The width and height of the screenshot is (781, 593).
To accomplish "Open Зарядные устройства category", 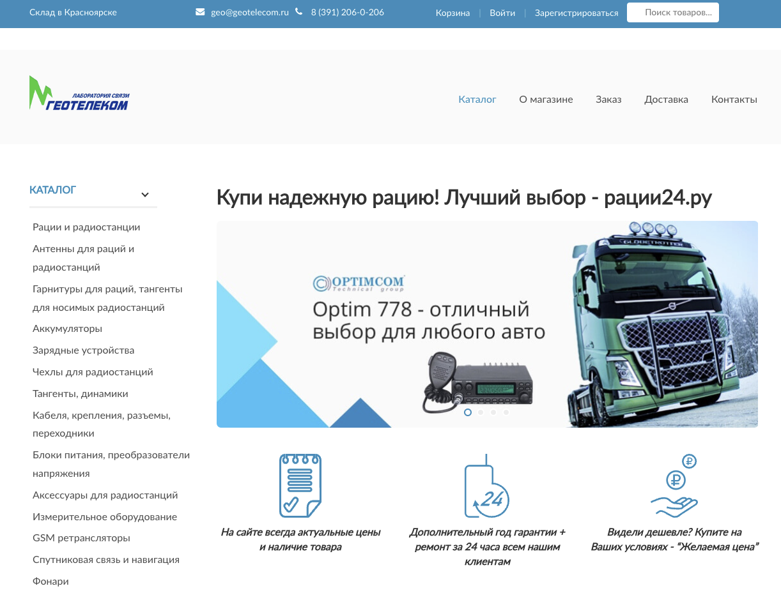I will pyautogui.click(x=83, y=350).
